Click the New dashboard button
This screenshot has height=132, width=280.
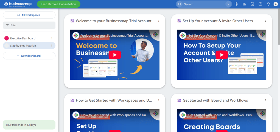[29, 56]
